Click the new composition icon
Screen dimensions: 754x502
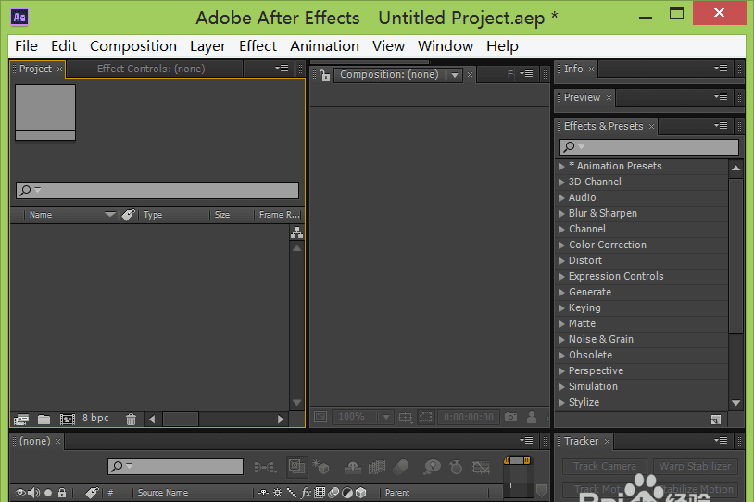pyautogui.click(x=67, y=420)
